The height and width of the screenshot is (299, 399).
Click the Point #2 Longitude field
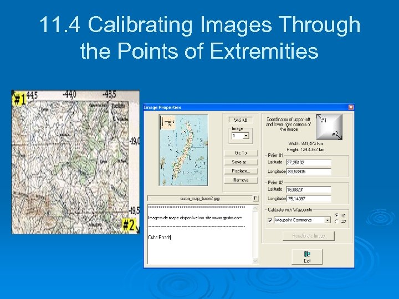pyautogui.click(x=309, y=199)
